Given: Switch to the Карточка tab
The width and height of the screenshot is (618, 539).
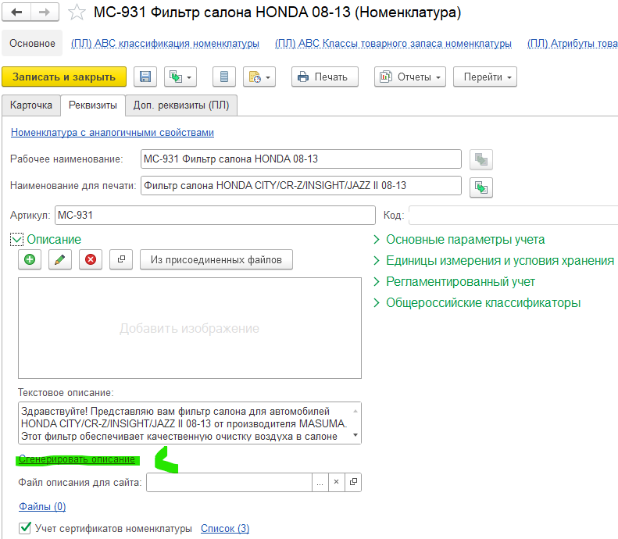Looking at the screenshot, I should click(x=31, y=105).
